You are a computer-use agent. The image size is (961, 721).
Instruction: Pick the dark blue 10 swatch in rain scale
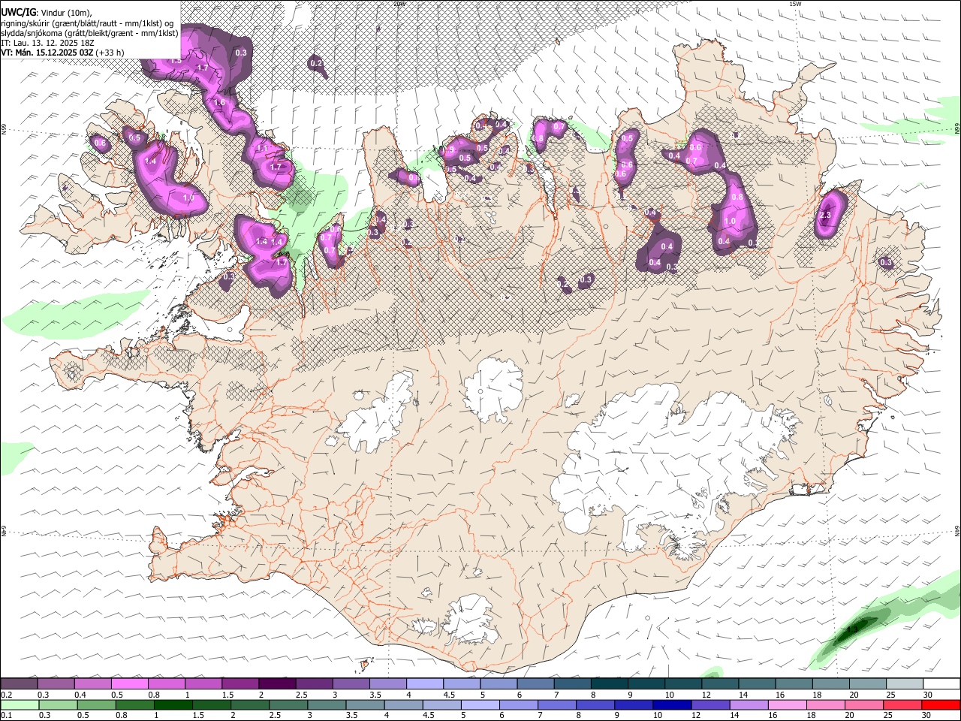point(670,704)
